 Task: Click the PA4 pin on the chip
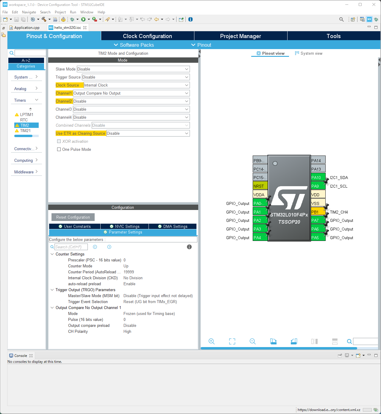pos(260,238)
